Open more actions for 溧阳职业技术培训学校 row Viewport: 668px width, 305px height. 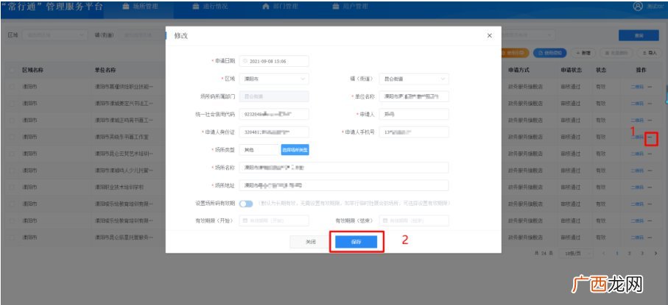point(650,187)
